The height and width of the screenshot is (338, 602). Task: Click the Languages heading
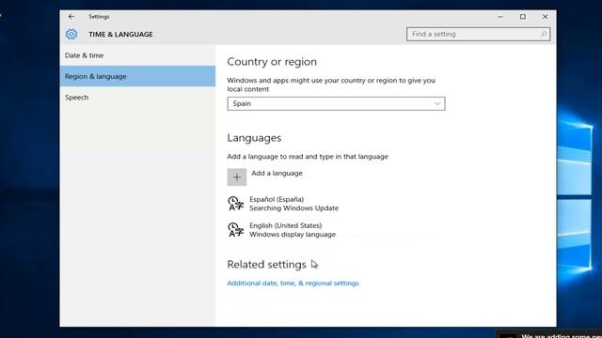(254, 138)
